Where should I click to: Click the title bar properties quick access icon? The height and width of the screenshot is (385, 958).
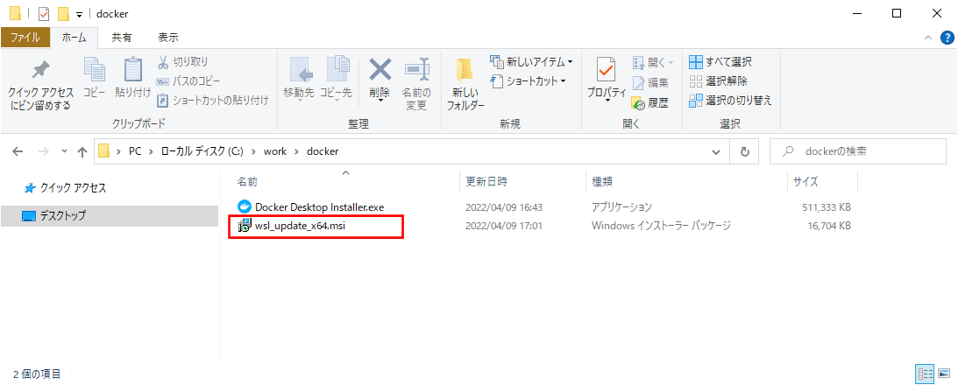point(43,13)
